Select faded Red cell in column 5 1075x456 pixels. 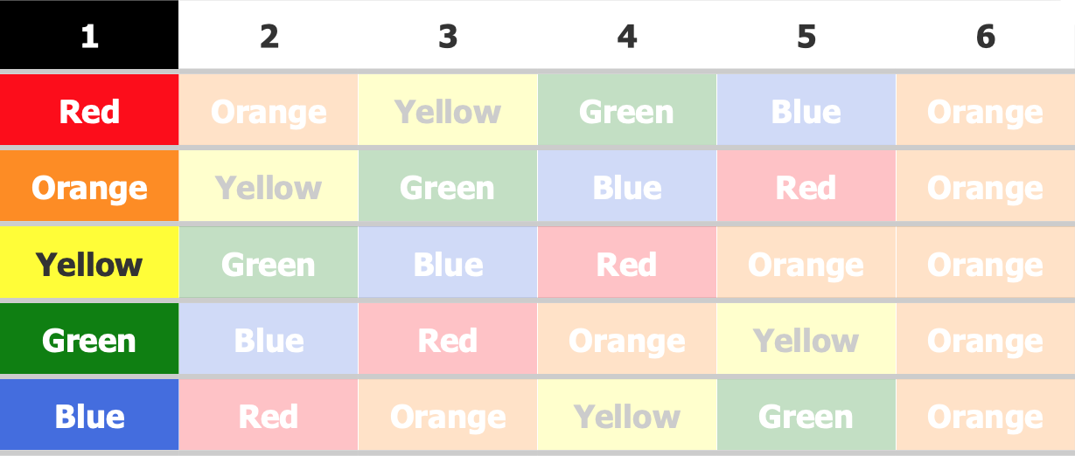click(x=806, y=187)
